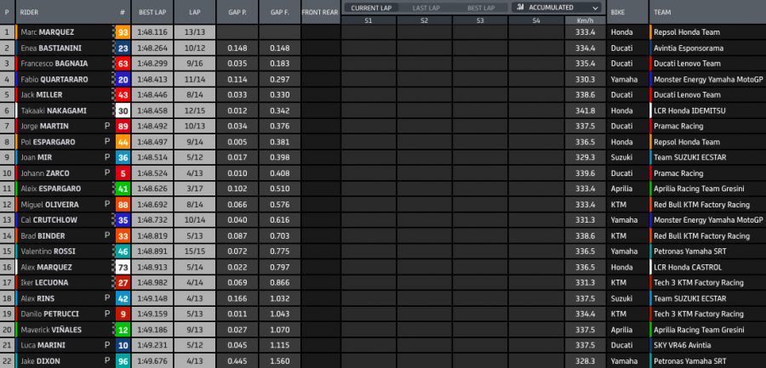Click the chart icon beside Accumulated
The height and width of the screenshot is (368, 766).
click(519, 8)
